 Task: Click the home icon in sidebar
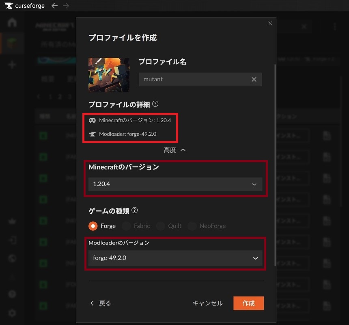[x=12, y=22]
